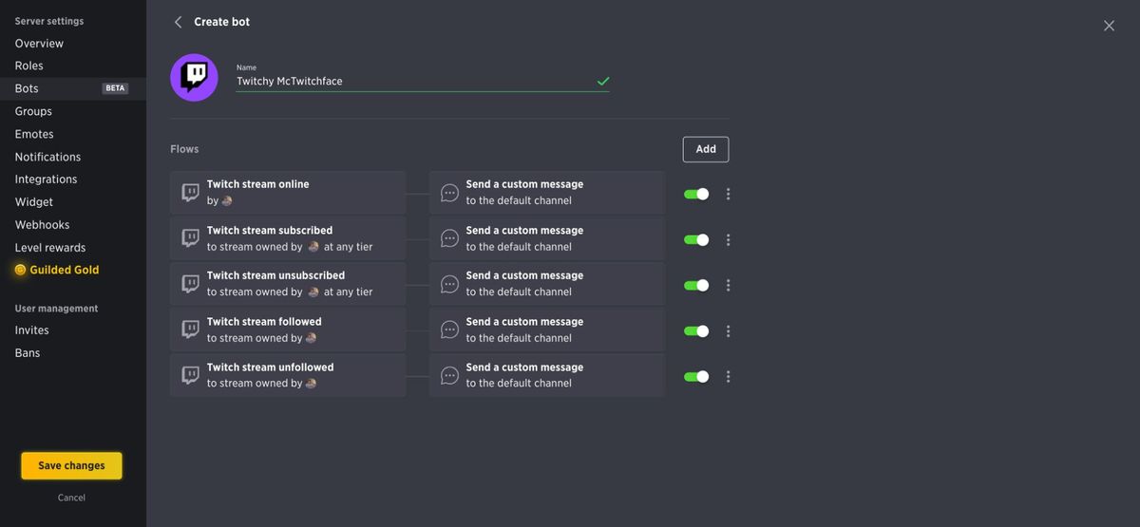The image size is (1140, 527).
Task: Click chat bubble icon for stream online action
Action: pos(449,193)
